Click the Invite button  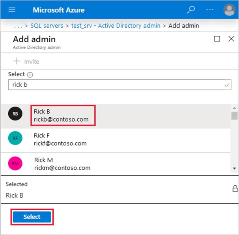pos(26,61)
